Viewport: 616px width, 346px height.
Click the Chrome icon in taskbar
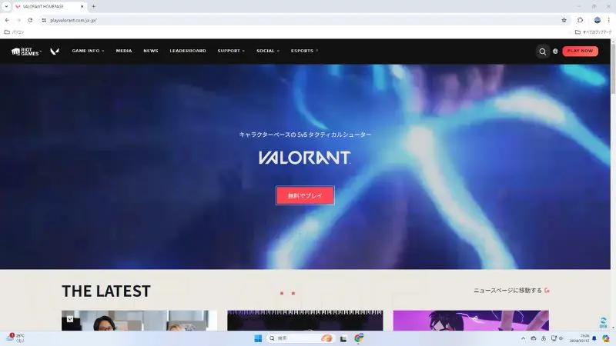pos(359,338)
